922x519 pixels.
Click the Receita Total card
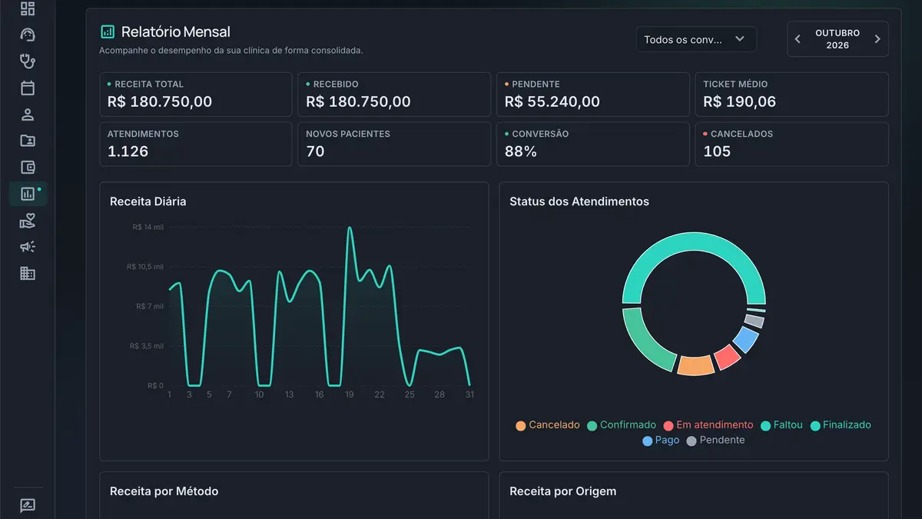pos(196,95)
